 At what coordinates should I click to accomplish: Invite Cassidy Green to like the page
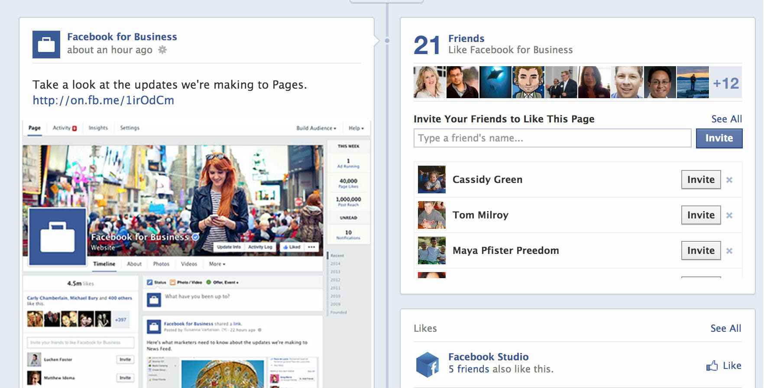[701, 180]
